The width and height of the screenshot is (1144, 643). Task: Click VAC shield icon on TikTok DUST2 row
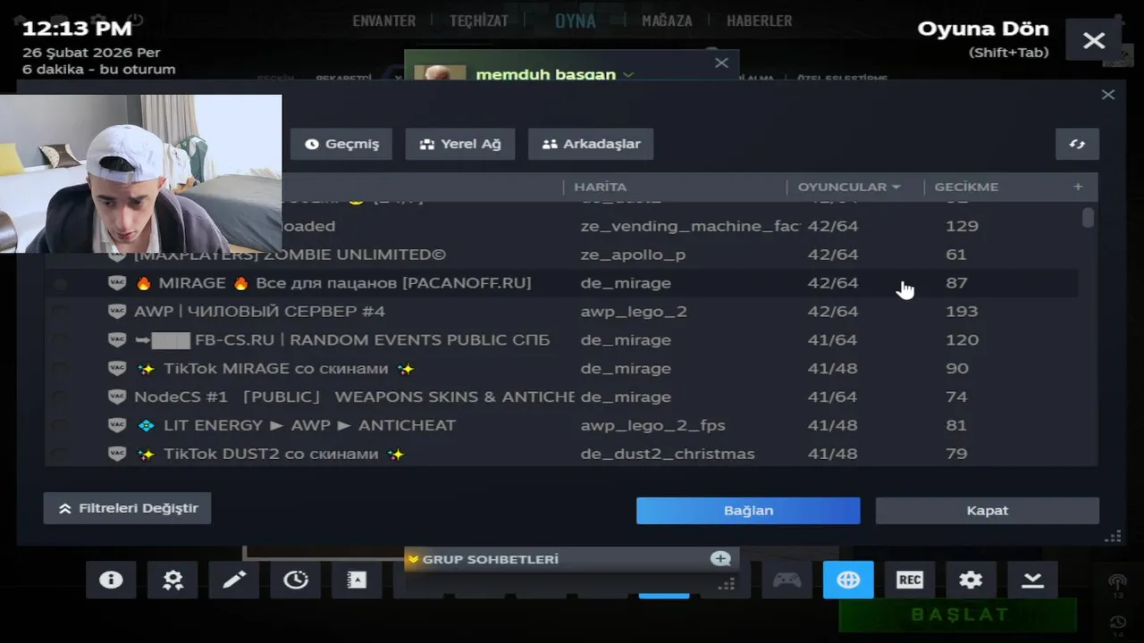[x=117, y=454]
